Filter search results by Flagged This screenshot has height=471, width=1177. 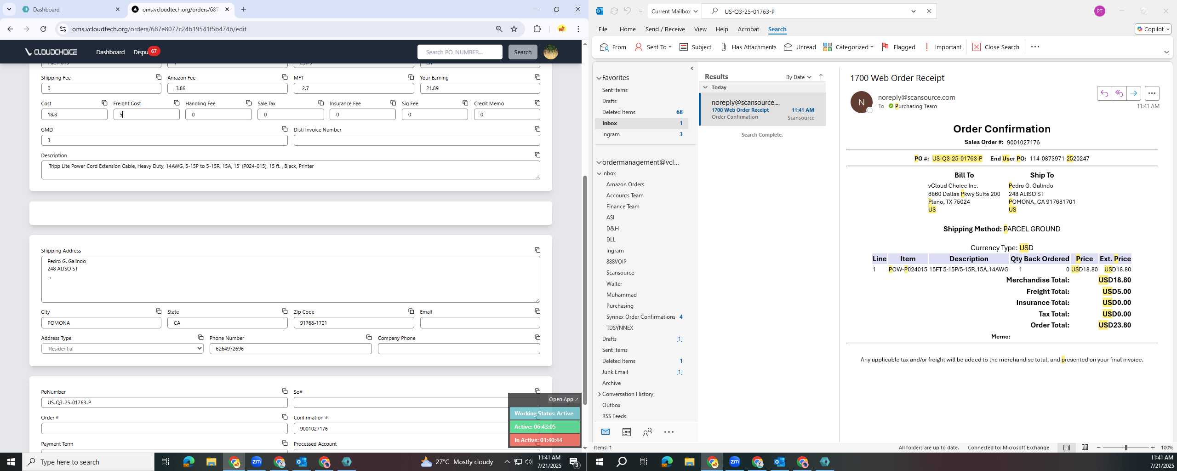pos(898,47)
